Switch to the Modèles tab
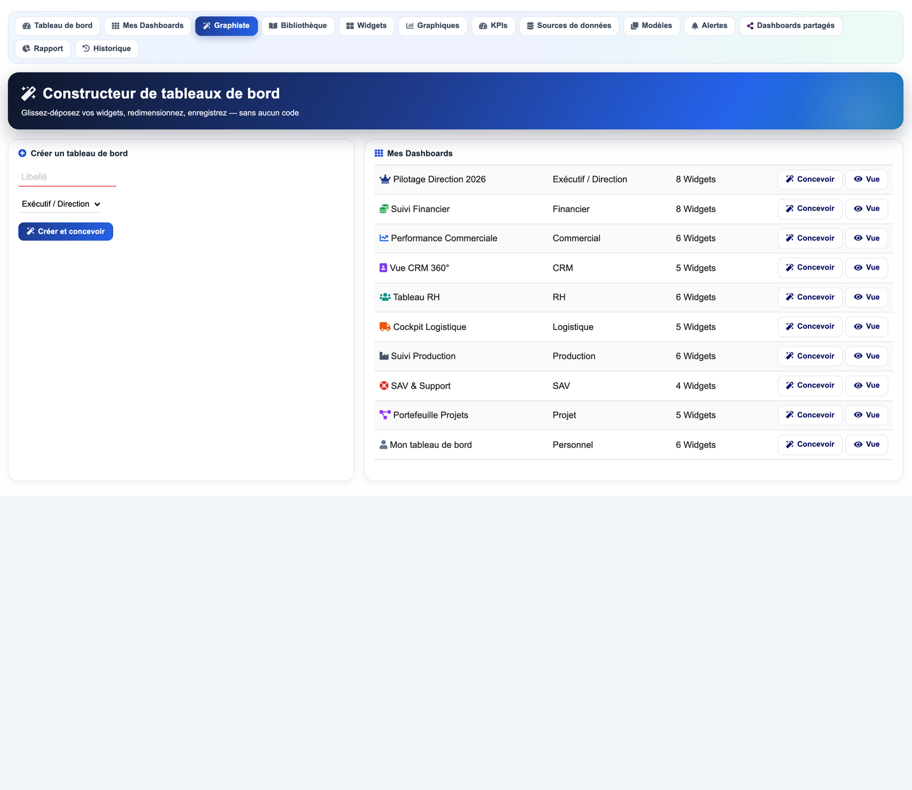This screenshot has width=912, height=790. 652,26
